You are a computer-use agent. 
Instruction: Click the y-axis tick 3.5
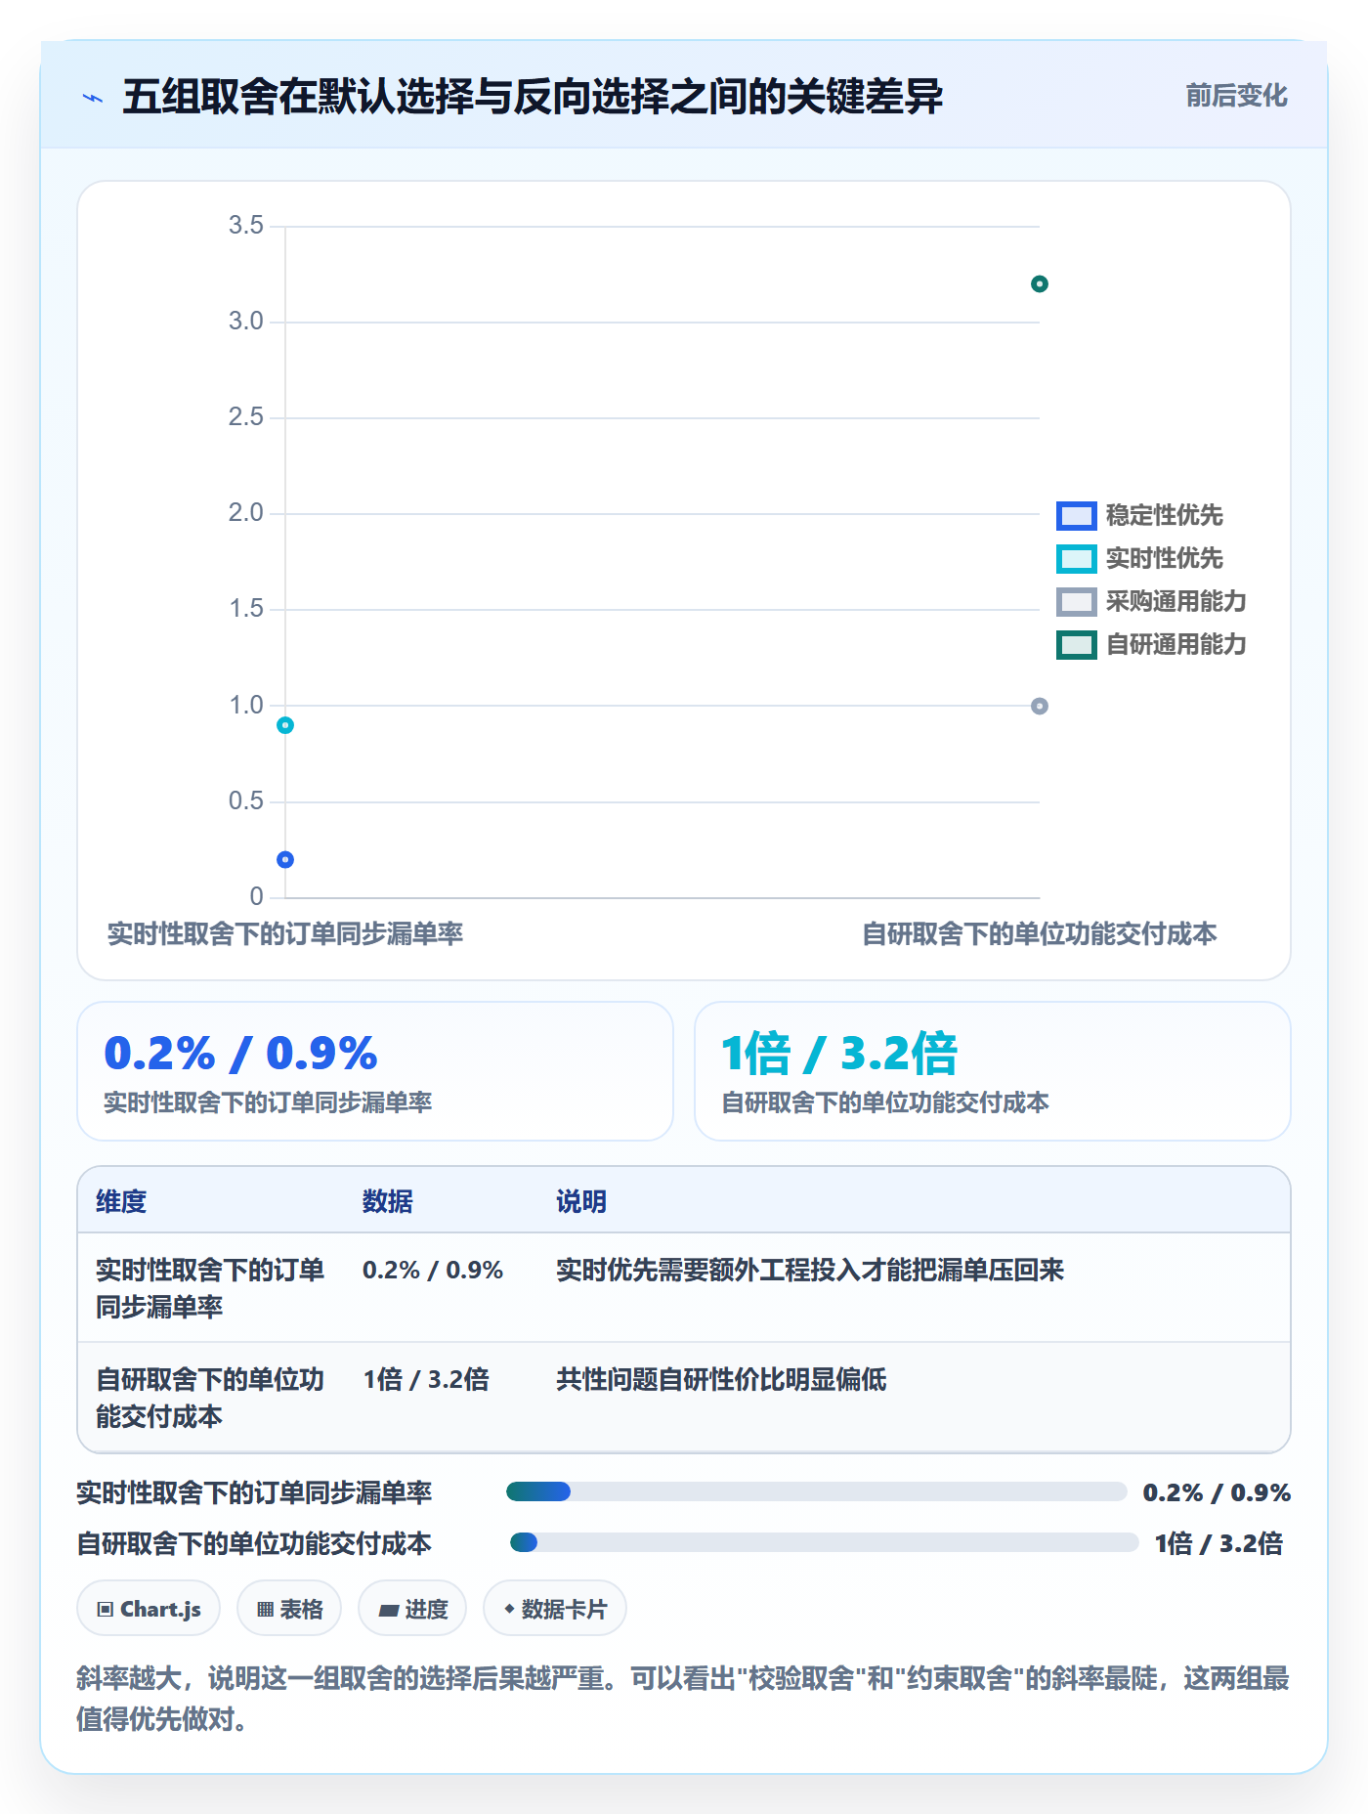(x=246, y=226)
